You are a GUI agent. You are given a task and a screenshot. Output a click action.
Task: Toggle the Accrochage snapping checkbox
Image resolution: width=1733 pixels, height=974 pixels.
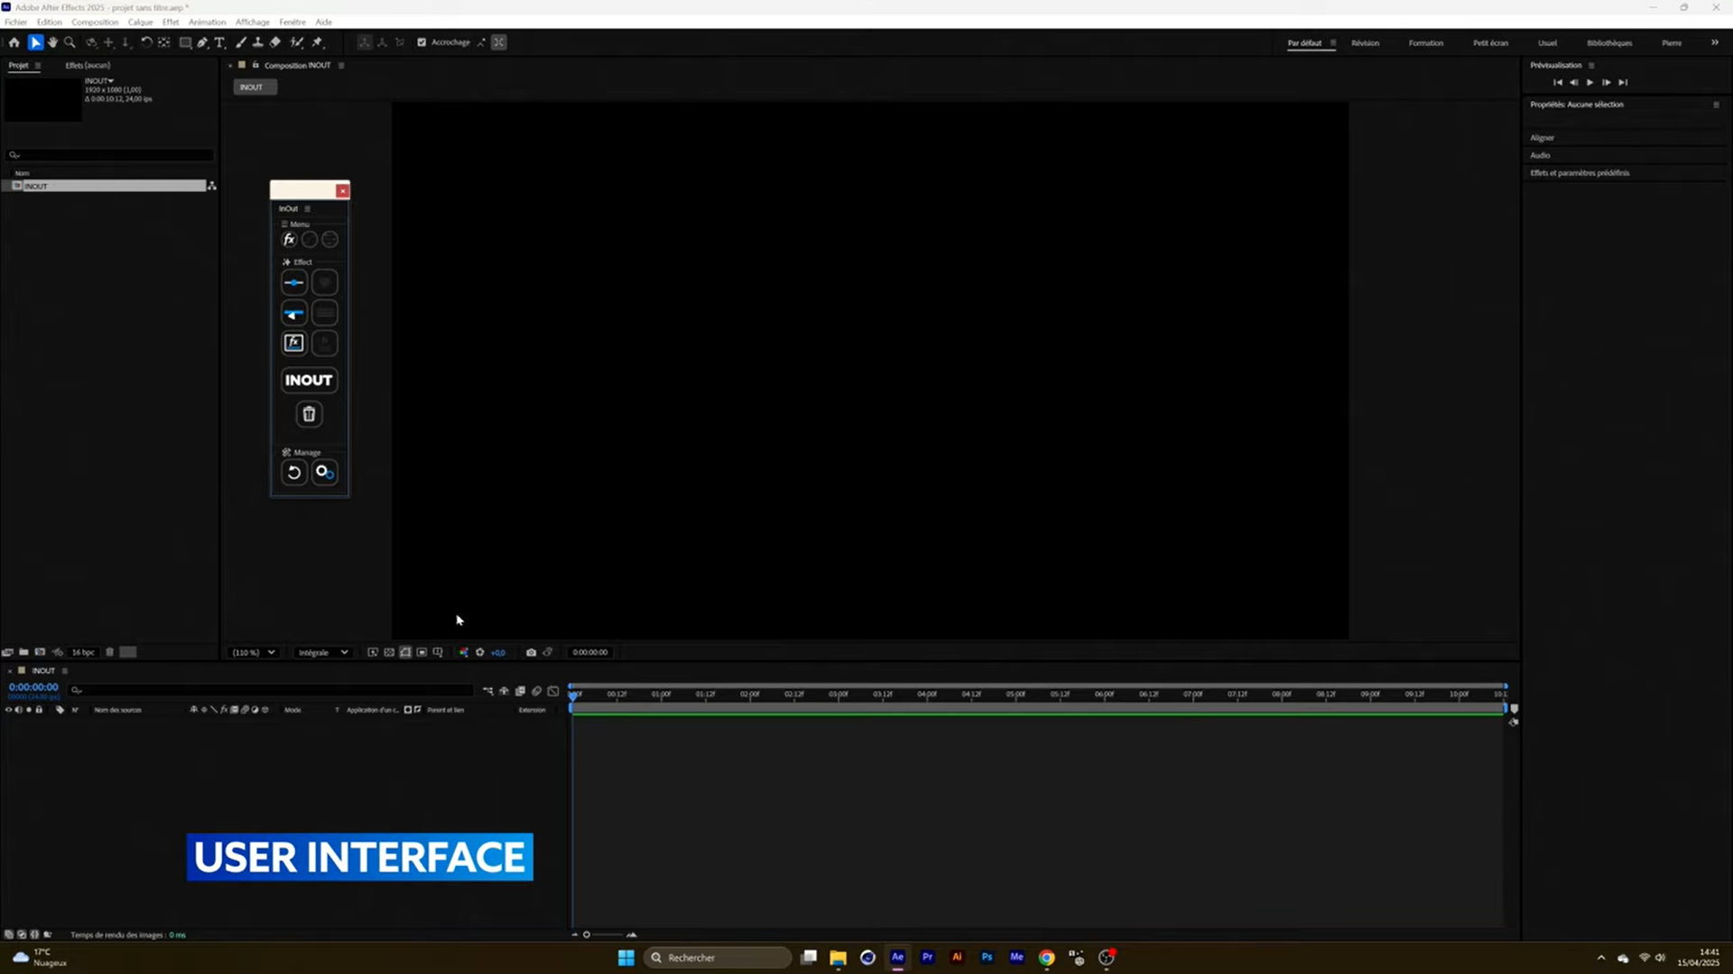point(422,42)
